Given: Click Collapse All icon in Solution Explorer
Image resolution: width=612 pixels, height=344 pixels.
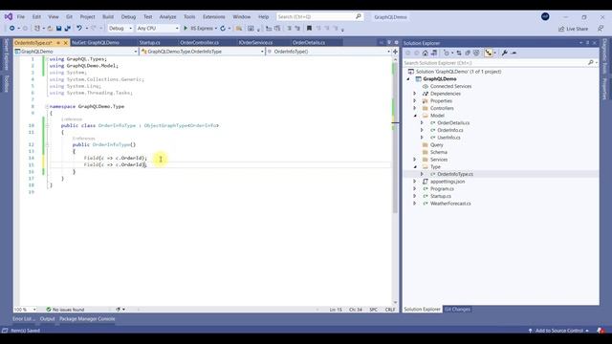Looking at the screenshot, I should (x=468, y=54).
